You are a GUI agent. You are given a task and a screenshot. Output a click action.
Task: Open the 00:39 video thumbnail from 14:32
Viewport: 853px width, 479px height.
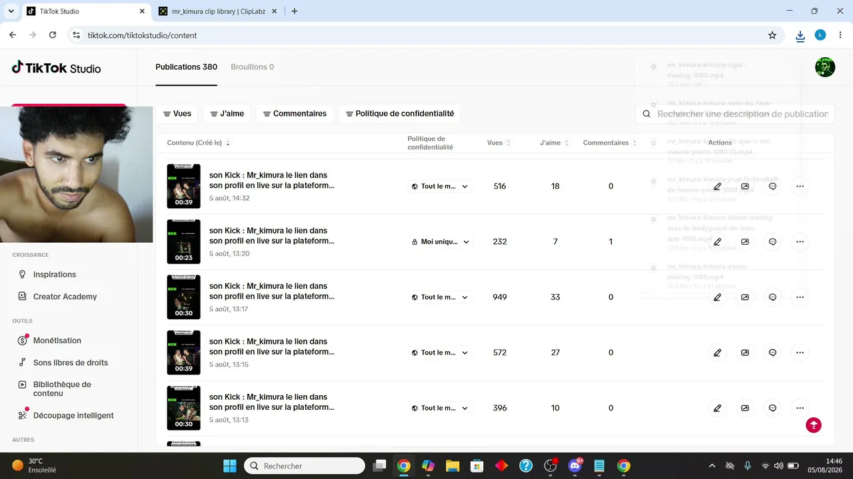(x=184, y=186)
